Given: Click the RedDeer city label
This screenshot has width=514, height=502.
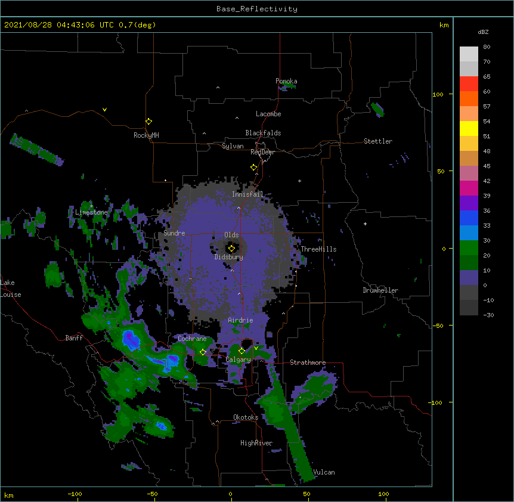Looking at the screenshot, I should click(262, 152).
